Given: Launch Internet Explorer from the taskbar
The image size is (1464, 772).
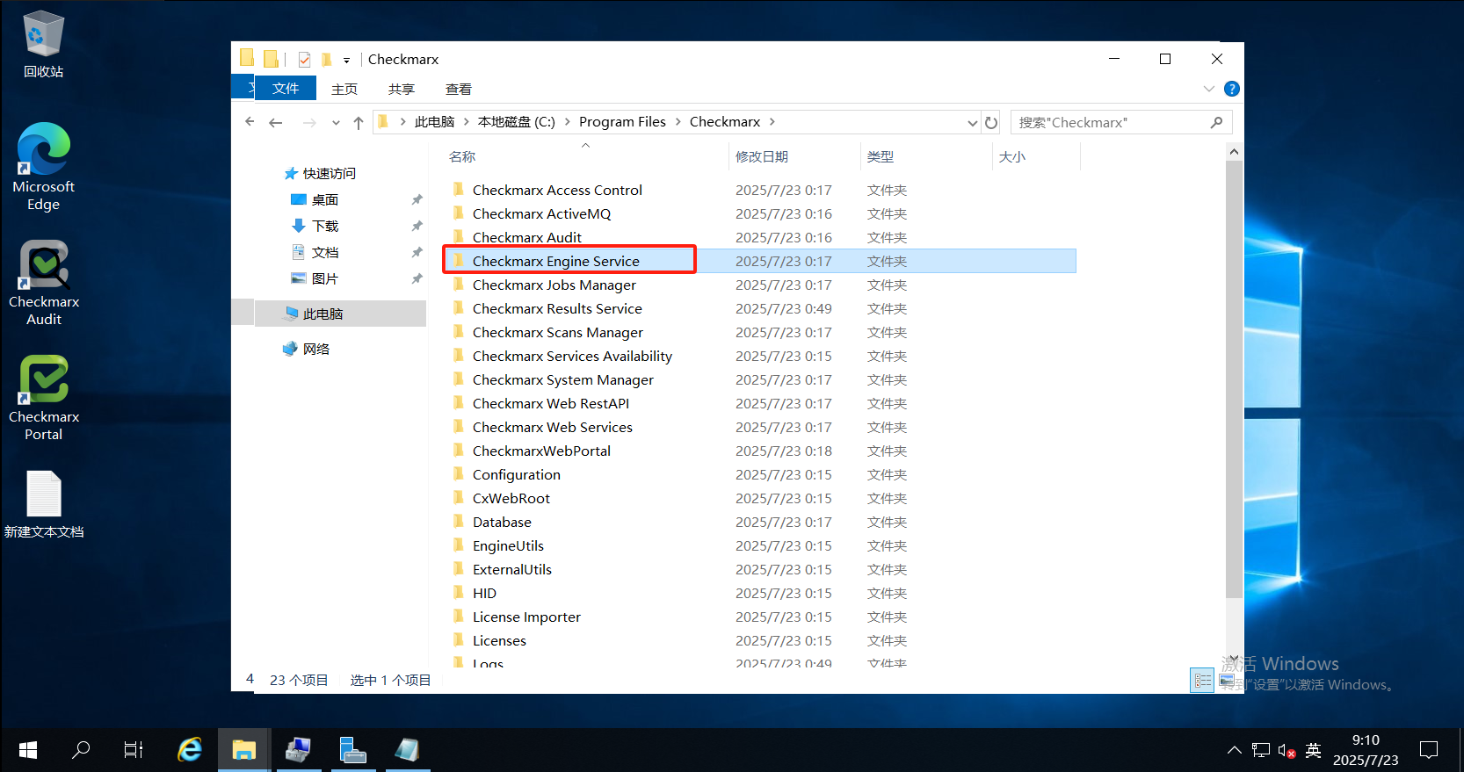Looking at the screenshot, I should [x=190, y=750].
